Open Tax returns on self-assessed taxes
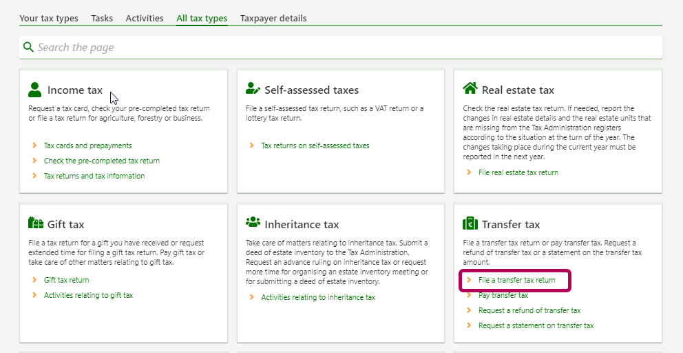 (315, 145)
